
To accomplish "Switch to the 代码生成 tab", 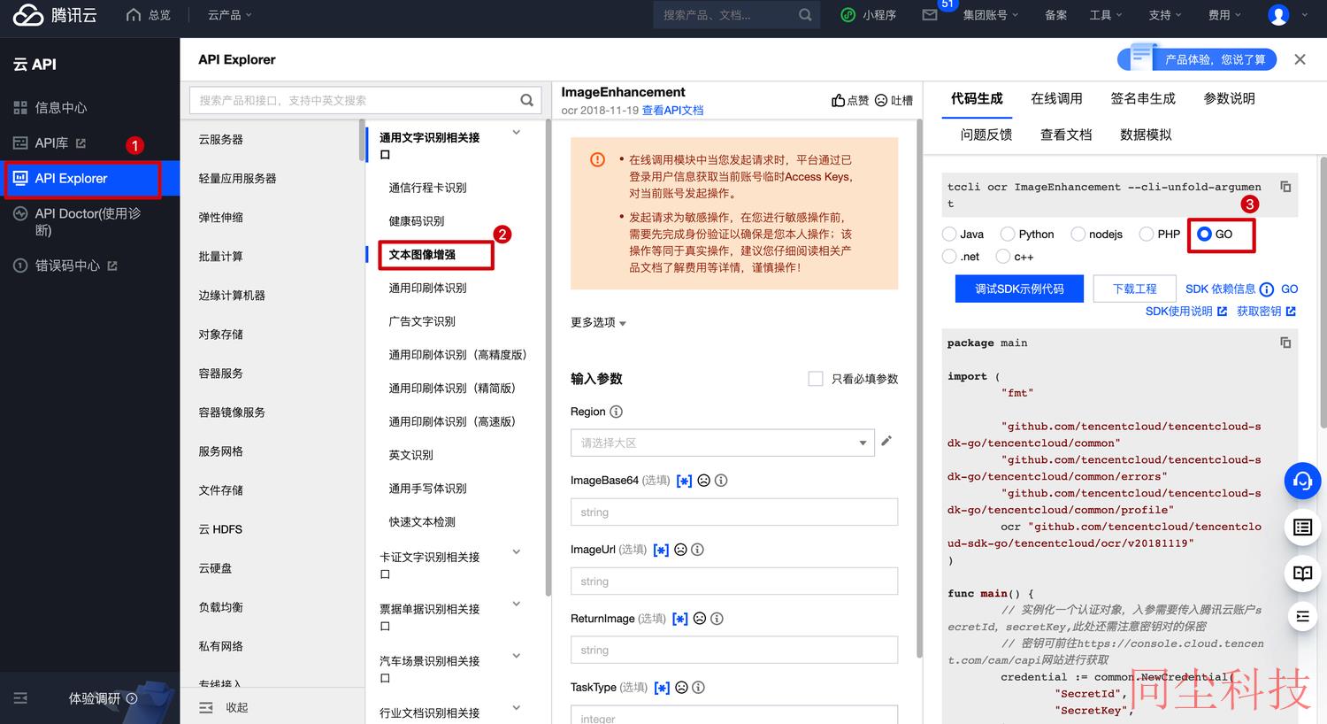I will click(x=977, y=98).
